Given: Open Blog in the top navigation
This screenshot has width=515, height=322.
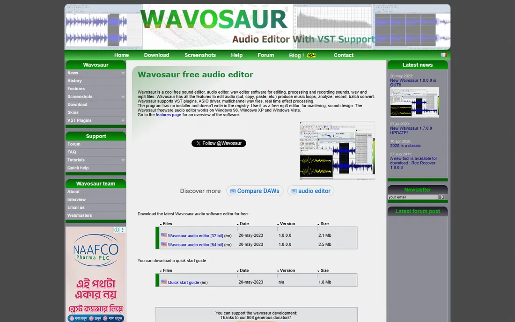Looking at the screenshot, I should 296,56.
